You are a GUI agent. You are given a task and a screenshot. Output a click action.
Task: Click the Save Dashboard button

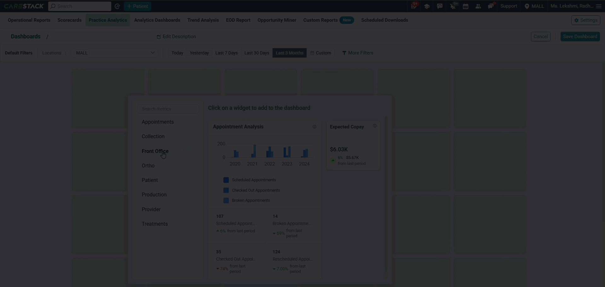[x=580, y=37]
